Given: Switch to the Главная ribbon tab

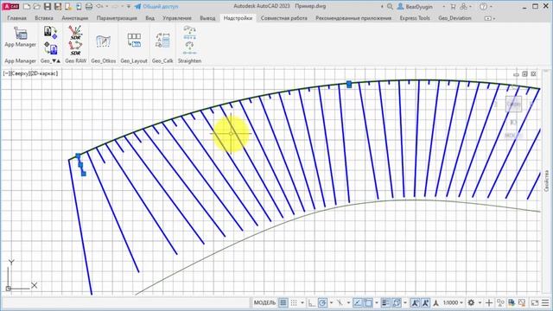Looking at the screenshot, I should pos(16,18).
